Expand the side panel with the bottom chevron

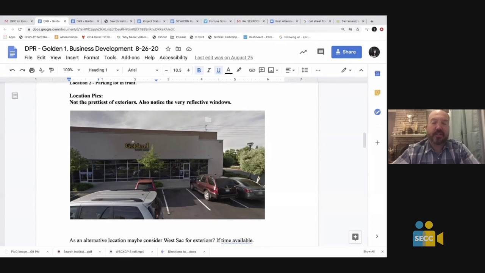(377, 237)
